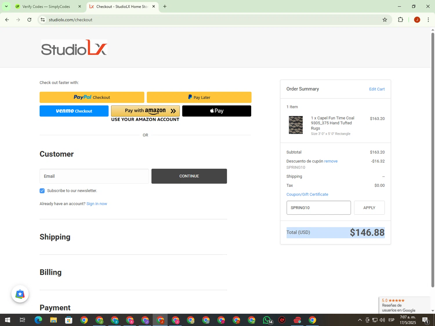Open the floating shopping rewards widget icon
Image resolution: width=435 pixels, height=326 pixels.
click(20, 294)
